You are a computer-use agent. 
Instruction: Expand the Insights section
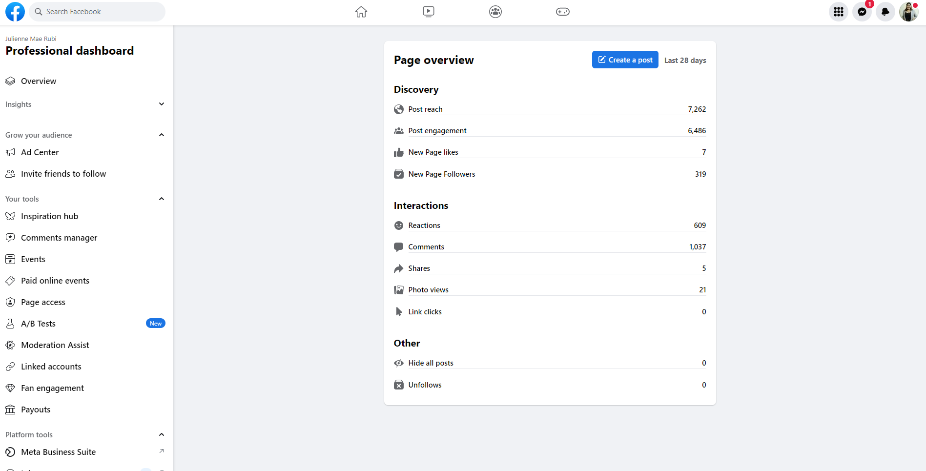click(162, 104)
